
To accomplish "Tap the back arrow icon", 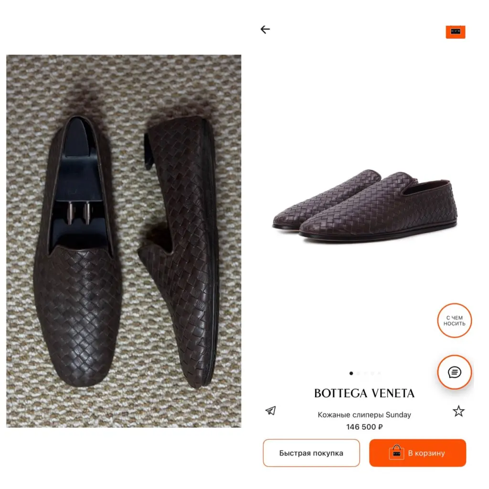I will (x=265, y=30).
